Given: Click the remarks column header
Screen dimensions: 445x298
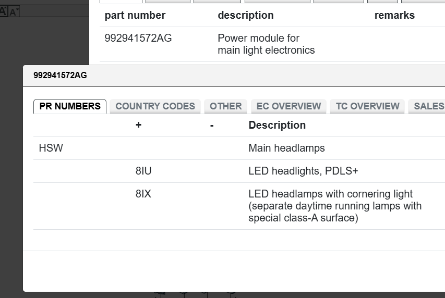Looking at the screenshot, I should 394,16.
